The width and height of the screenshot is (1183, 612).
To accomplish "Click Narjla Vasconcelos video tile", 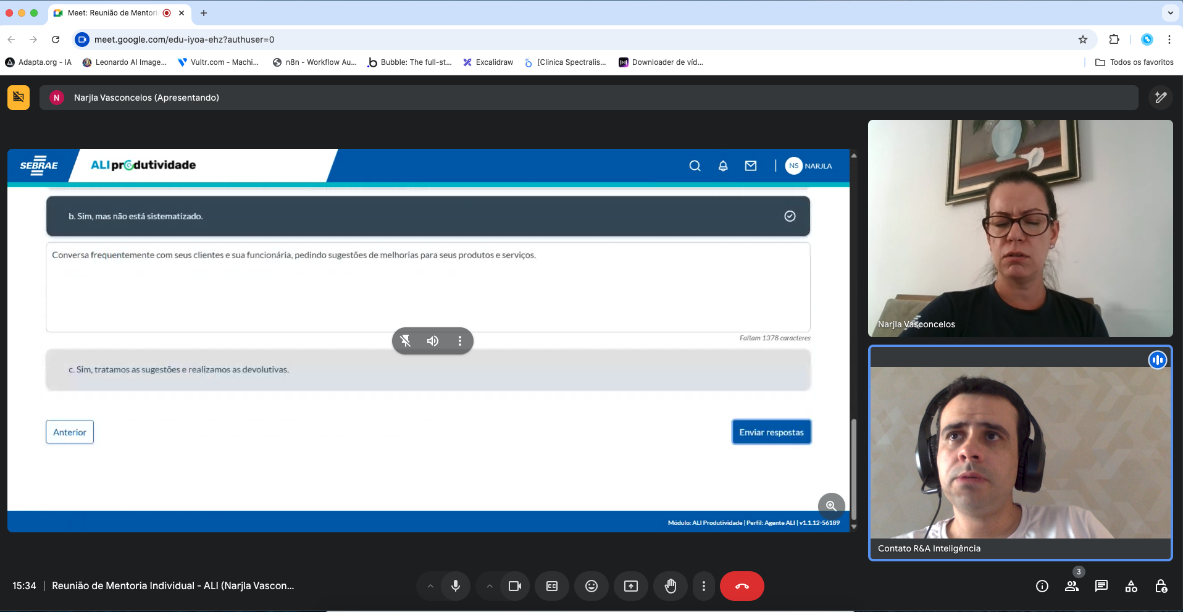I will 1020,228.
